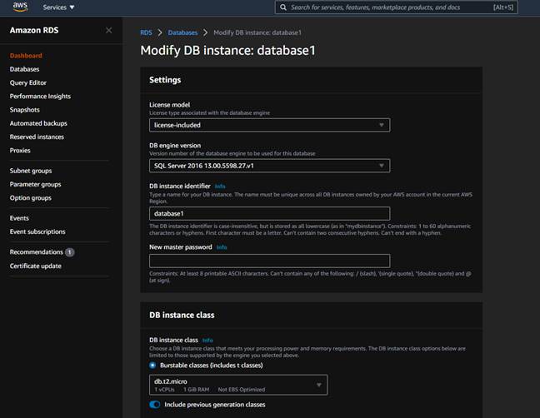Image resolution: width=540 pixels, height=418 pixels.
Task: Click the Amazon RDS sidebar title
Action: click(x=34, y=30)
